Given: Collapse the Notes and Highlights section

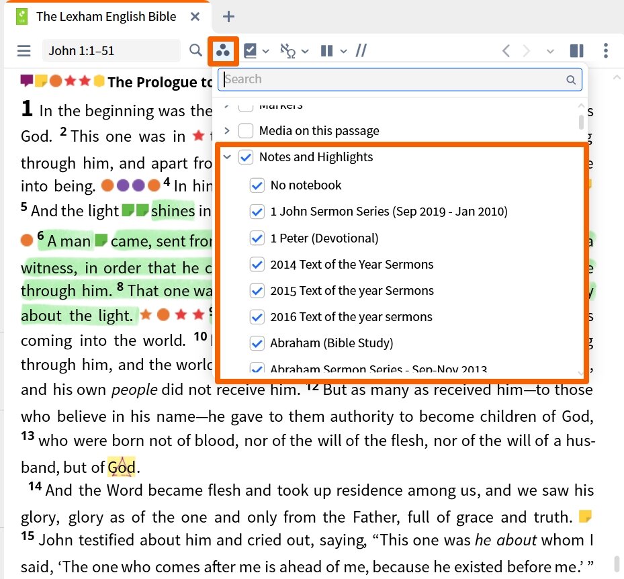Looking at the screenshot, I should 227,157.
